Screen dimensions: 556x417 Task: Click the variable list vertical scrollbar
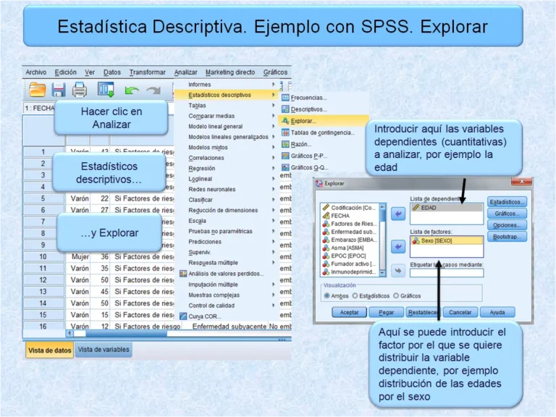[x=382, y=240]
